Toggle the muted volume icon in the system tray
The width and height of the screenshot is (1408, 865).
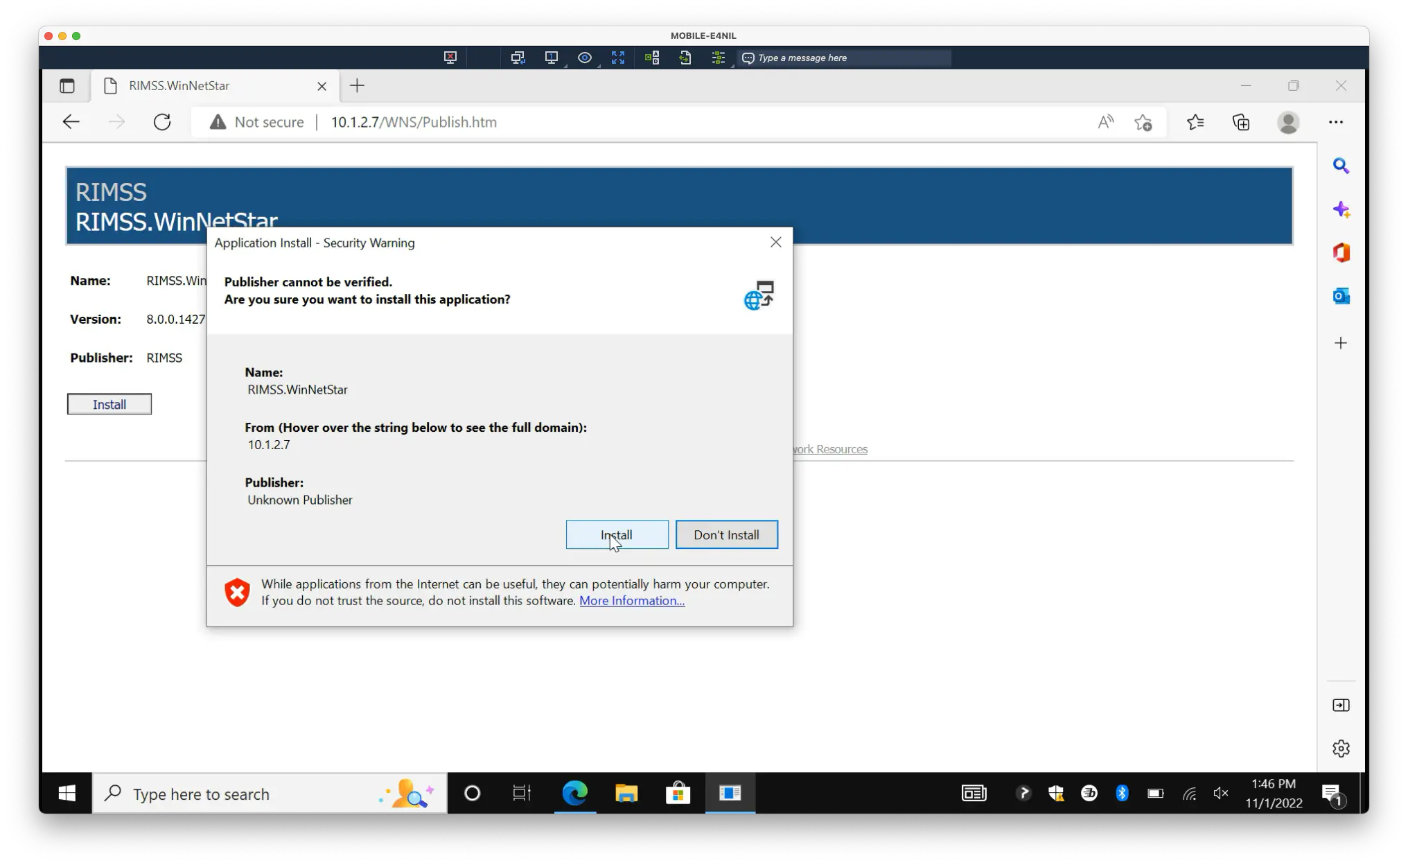coord(1221,794)
